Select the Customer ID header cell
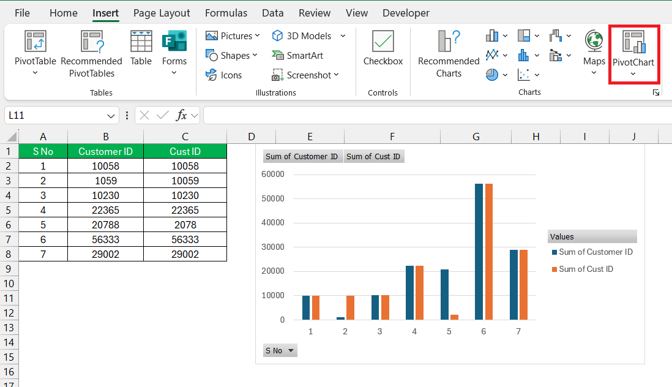 coord(105,151)
